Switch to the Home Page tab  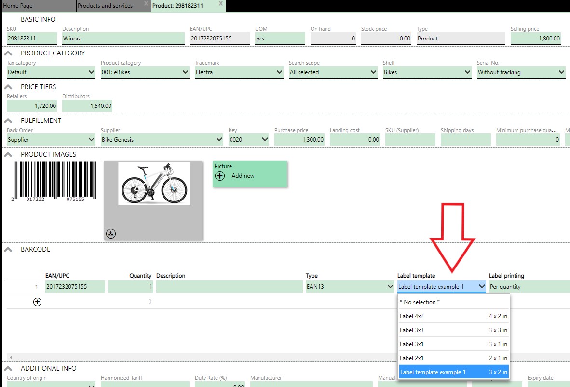[x=18, y=6]
